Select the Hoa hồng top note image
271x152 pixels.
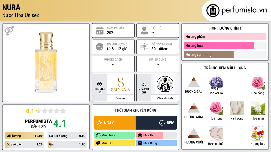coord(258,83)
